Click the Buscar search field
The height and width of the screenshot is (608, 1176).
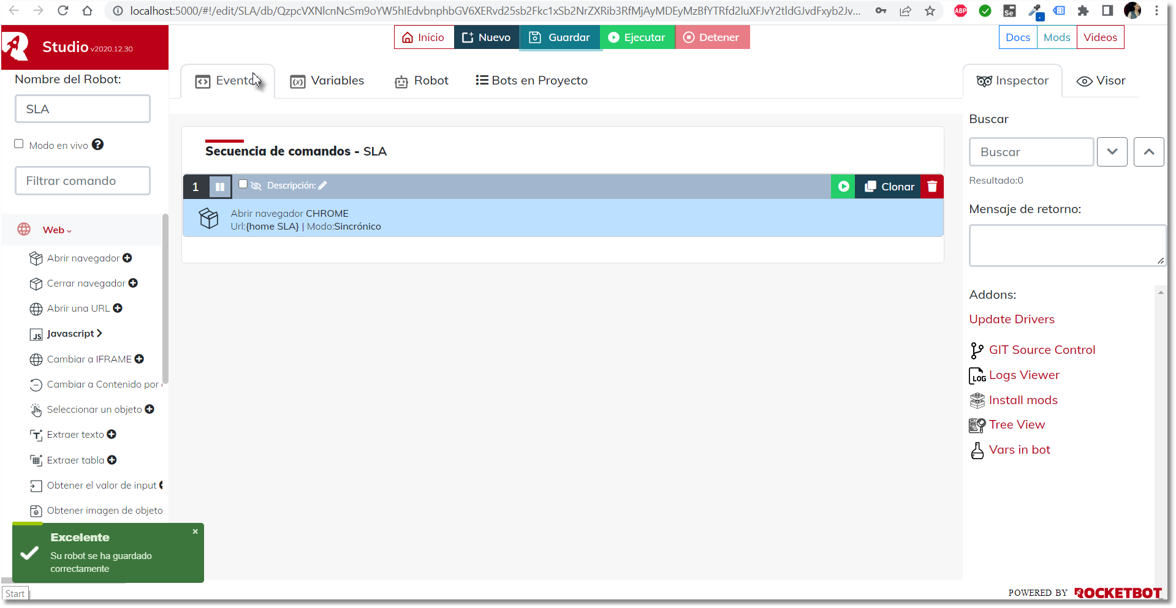[x=1031, y=152]
